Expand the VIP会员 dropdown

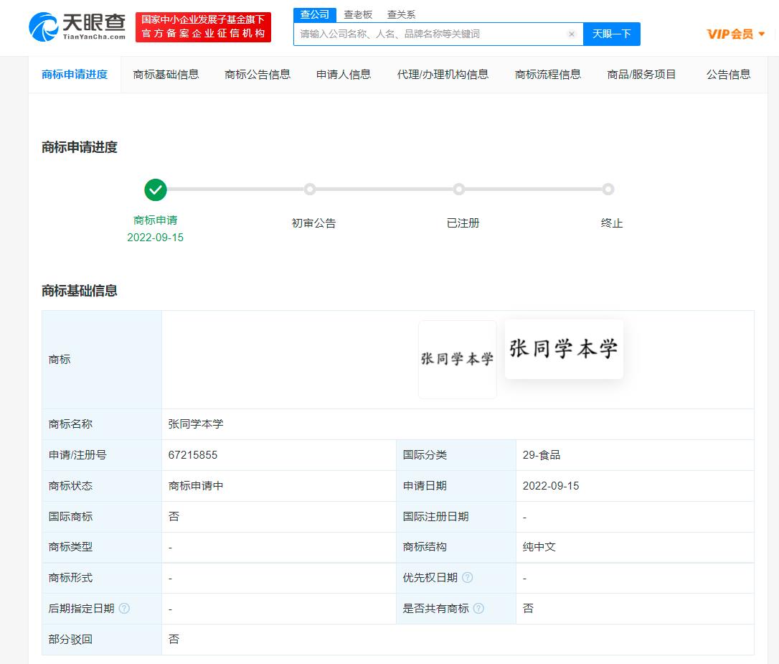736,34
